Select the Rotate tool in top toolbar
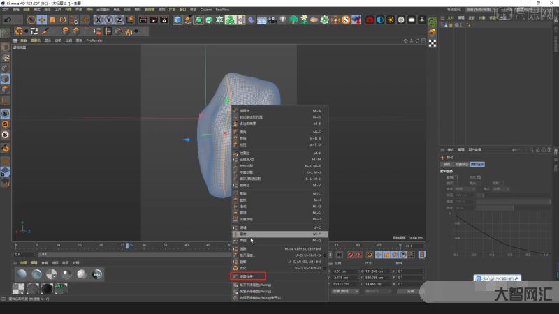Screen dimensions: 559x314 [x=63, y=20]
